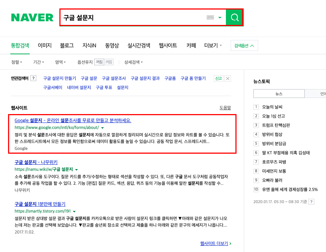The width and height of the screenshot is (326, 252).
Task: Switch to the 블로그 tab
Action: click(x=67, y=45)
